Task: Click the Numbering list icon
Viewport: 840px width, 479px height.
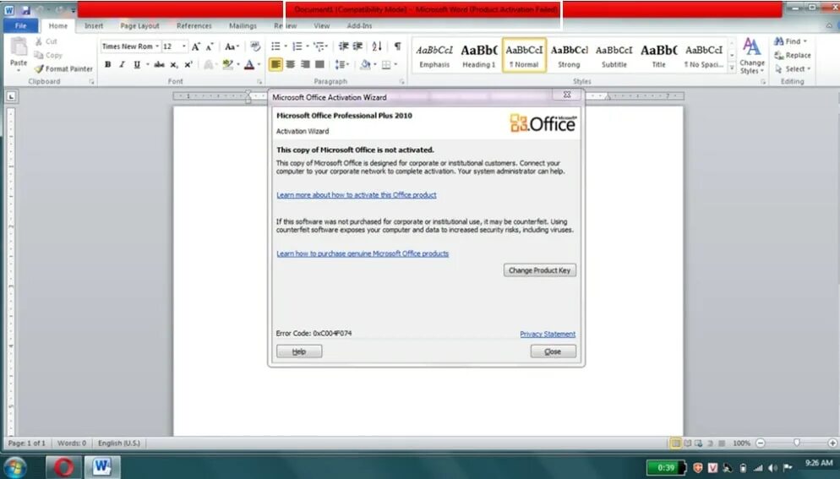Action: [x=297, y=46]
